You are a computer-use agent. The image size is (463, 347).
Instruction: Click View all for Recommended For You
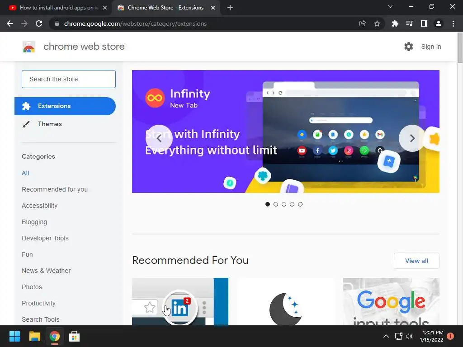[x=416, y=261]
